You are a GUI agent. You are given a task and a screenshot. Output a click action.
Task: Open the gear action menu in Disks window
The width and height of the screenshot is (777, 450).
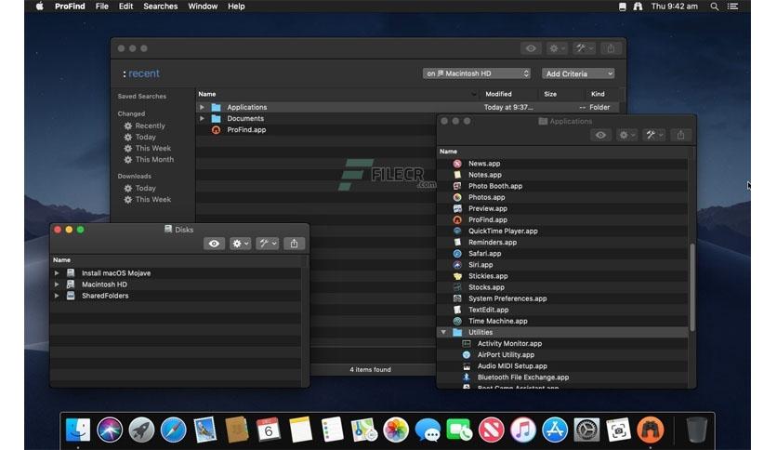tap(241, 244)
